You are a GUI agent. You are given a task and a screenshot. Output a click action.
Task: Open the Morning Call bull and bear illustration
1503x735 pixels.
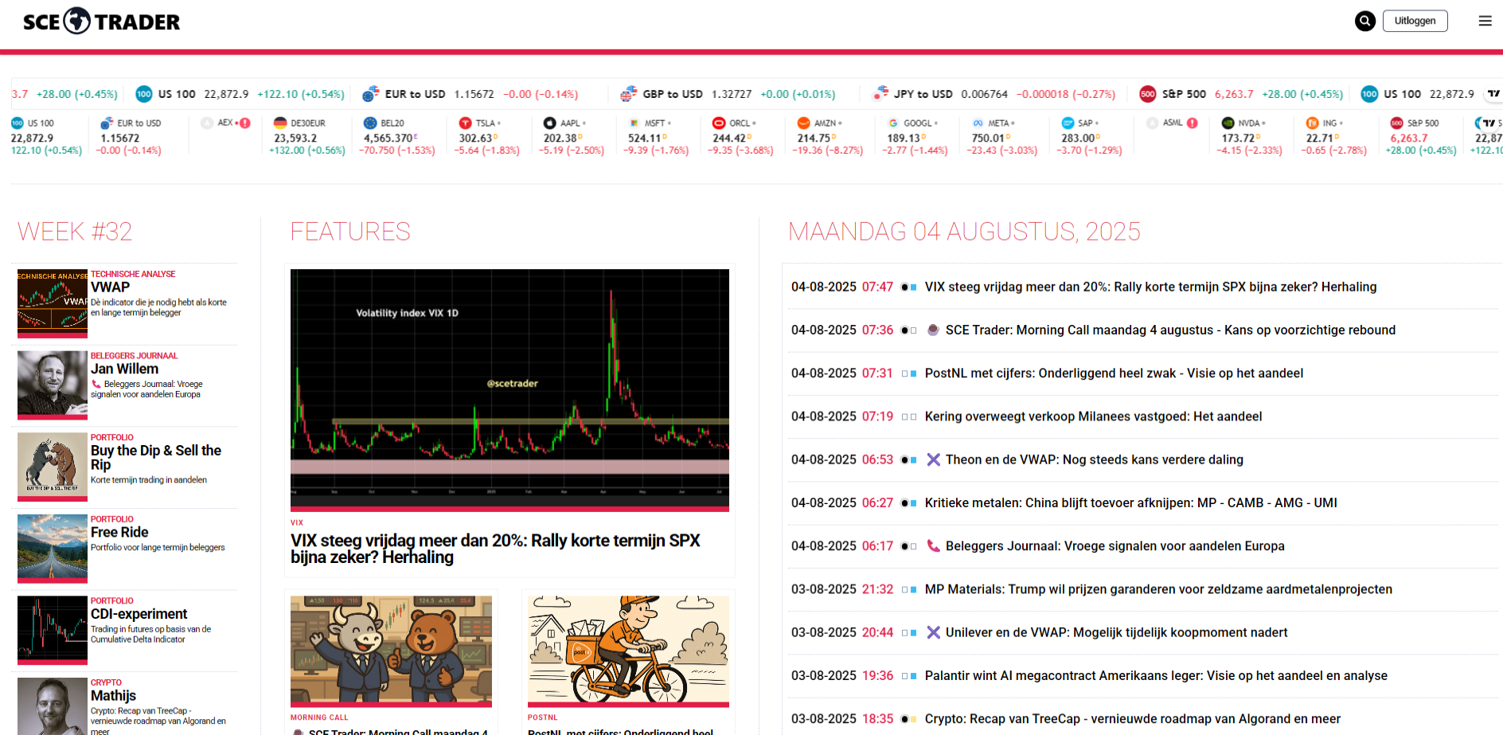(x=391, y=651)
